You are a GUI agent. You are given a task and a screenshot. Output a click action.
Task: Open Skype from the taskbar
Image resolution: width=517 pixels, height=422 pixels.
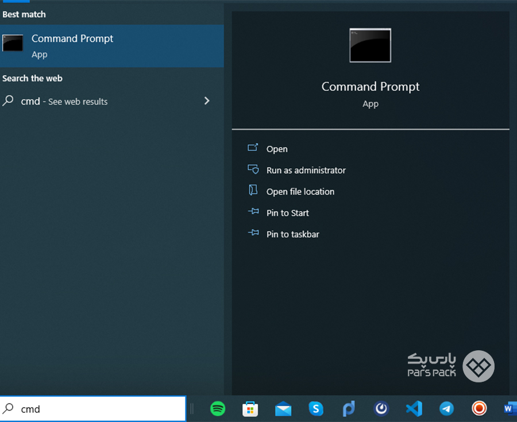point(316,409)
